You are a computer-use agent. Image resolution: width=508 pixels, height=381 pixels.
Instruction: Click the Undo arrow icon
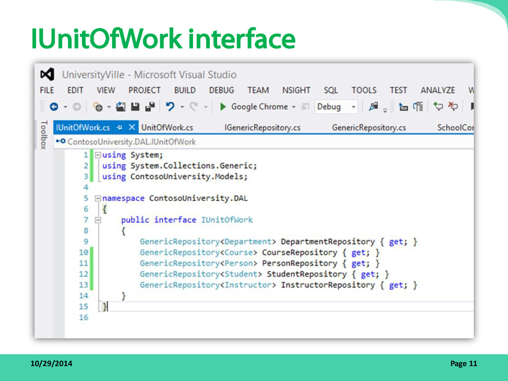pos(170,107)
